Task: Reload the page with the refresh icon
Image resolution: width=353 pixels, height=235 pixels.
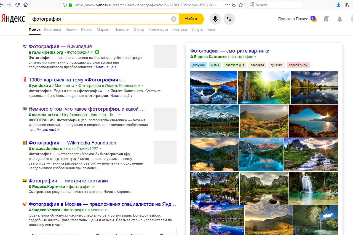Action: point(17,5)
